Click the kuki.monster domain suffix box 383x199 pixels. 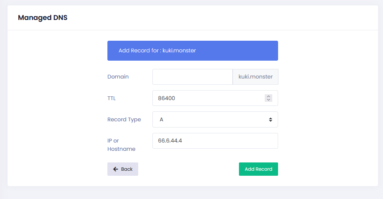coord(255,77)
